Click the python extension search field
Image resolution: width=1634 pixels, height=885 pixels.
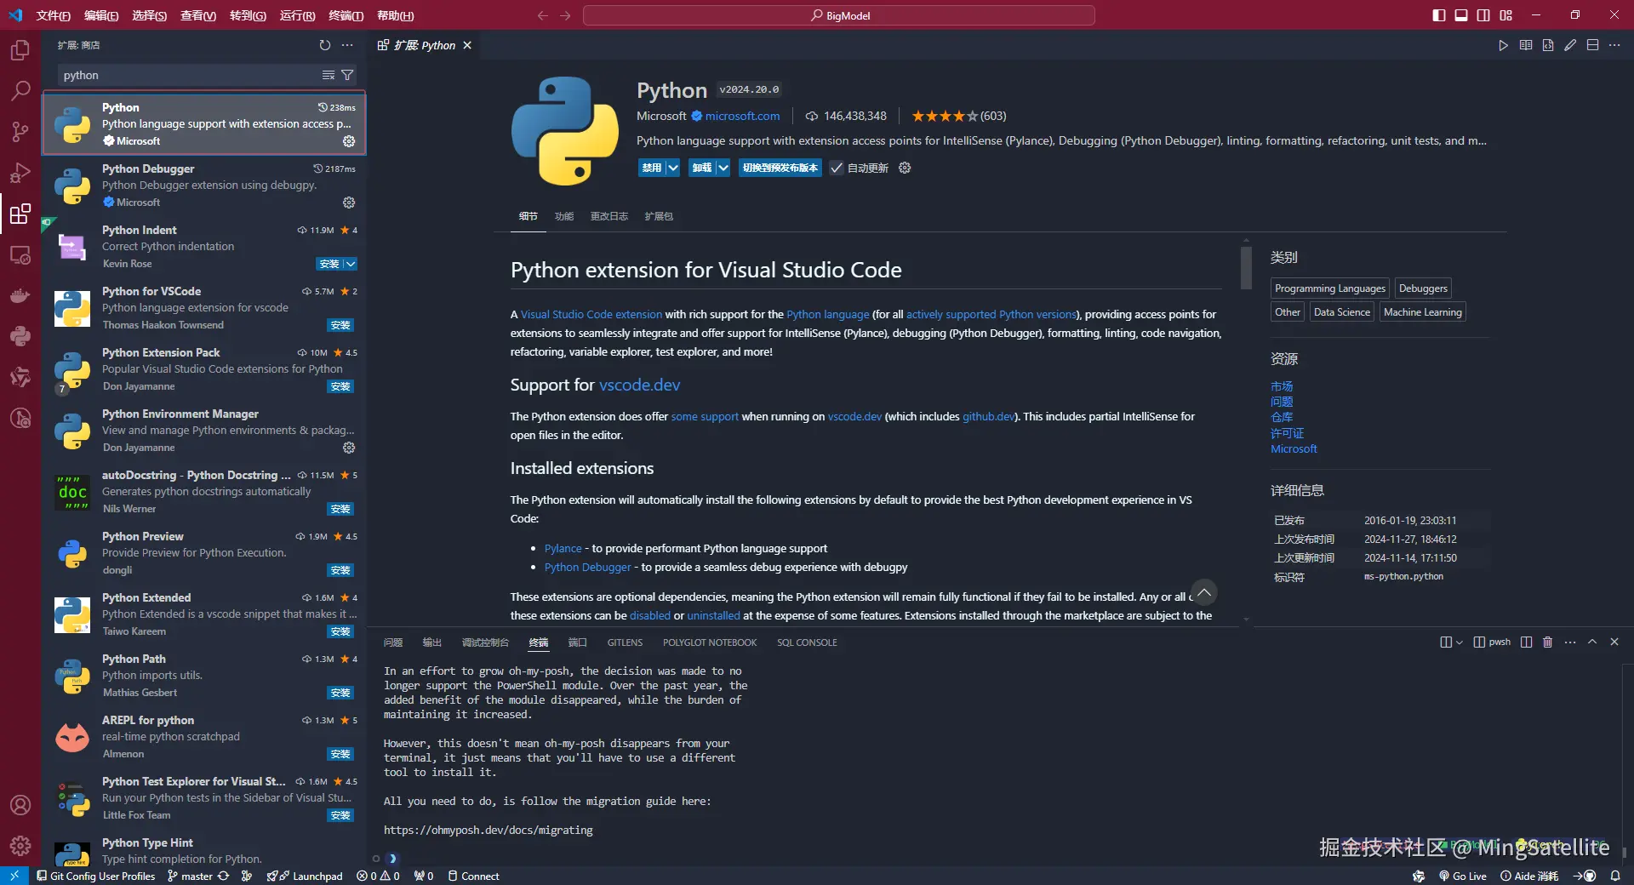pyautogui.click(x=189, y=75)
